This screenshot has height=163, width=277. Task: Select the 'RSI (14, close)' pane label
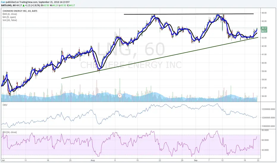[10, 132]
